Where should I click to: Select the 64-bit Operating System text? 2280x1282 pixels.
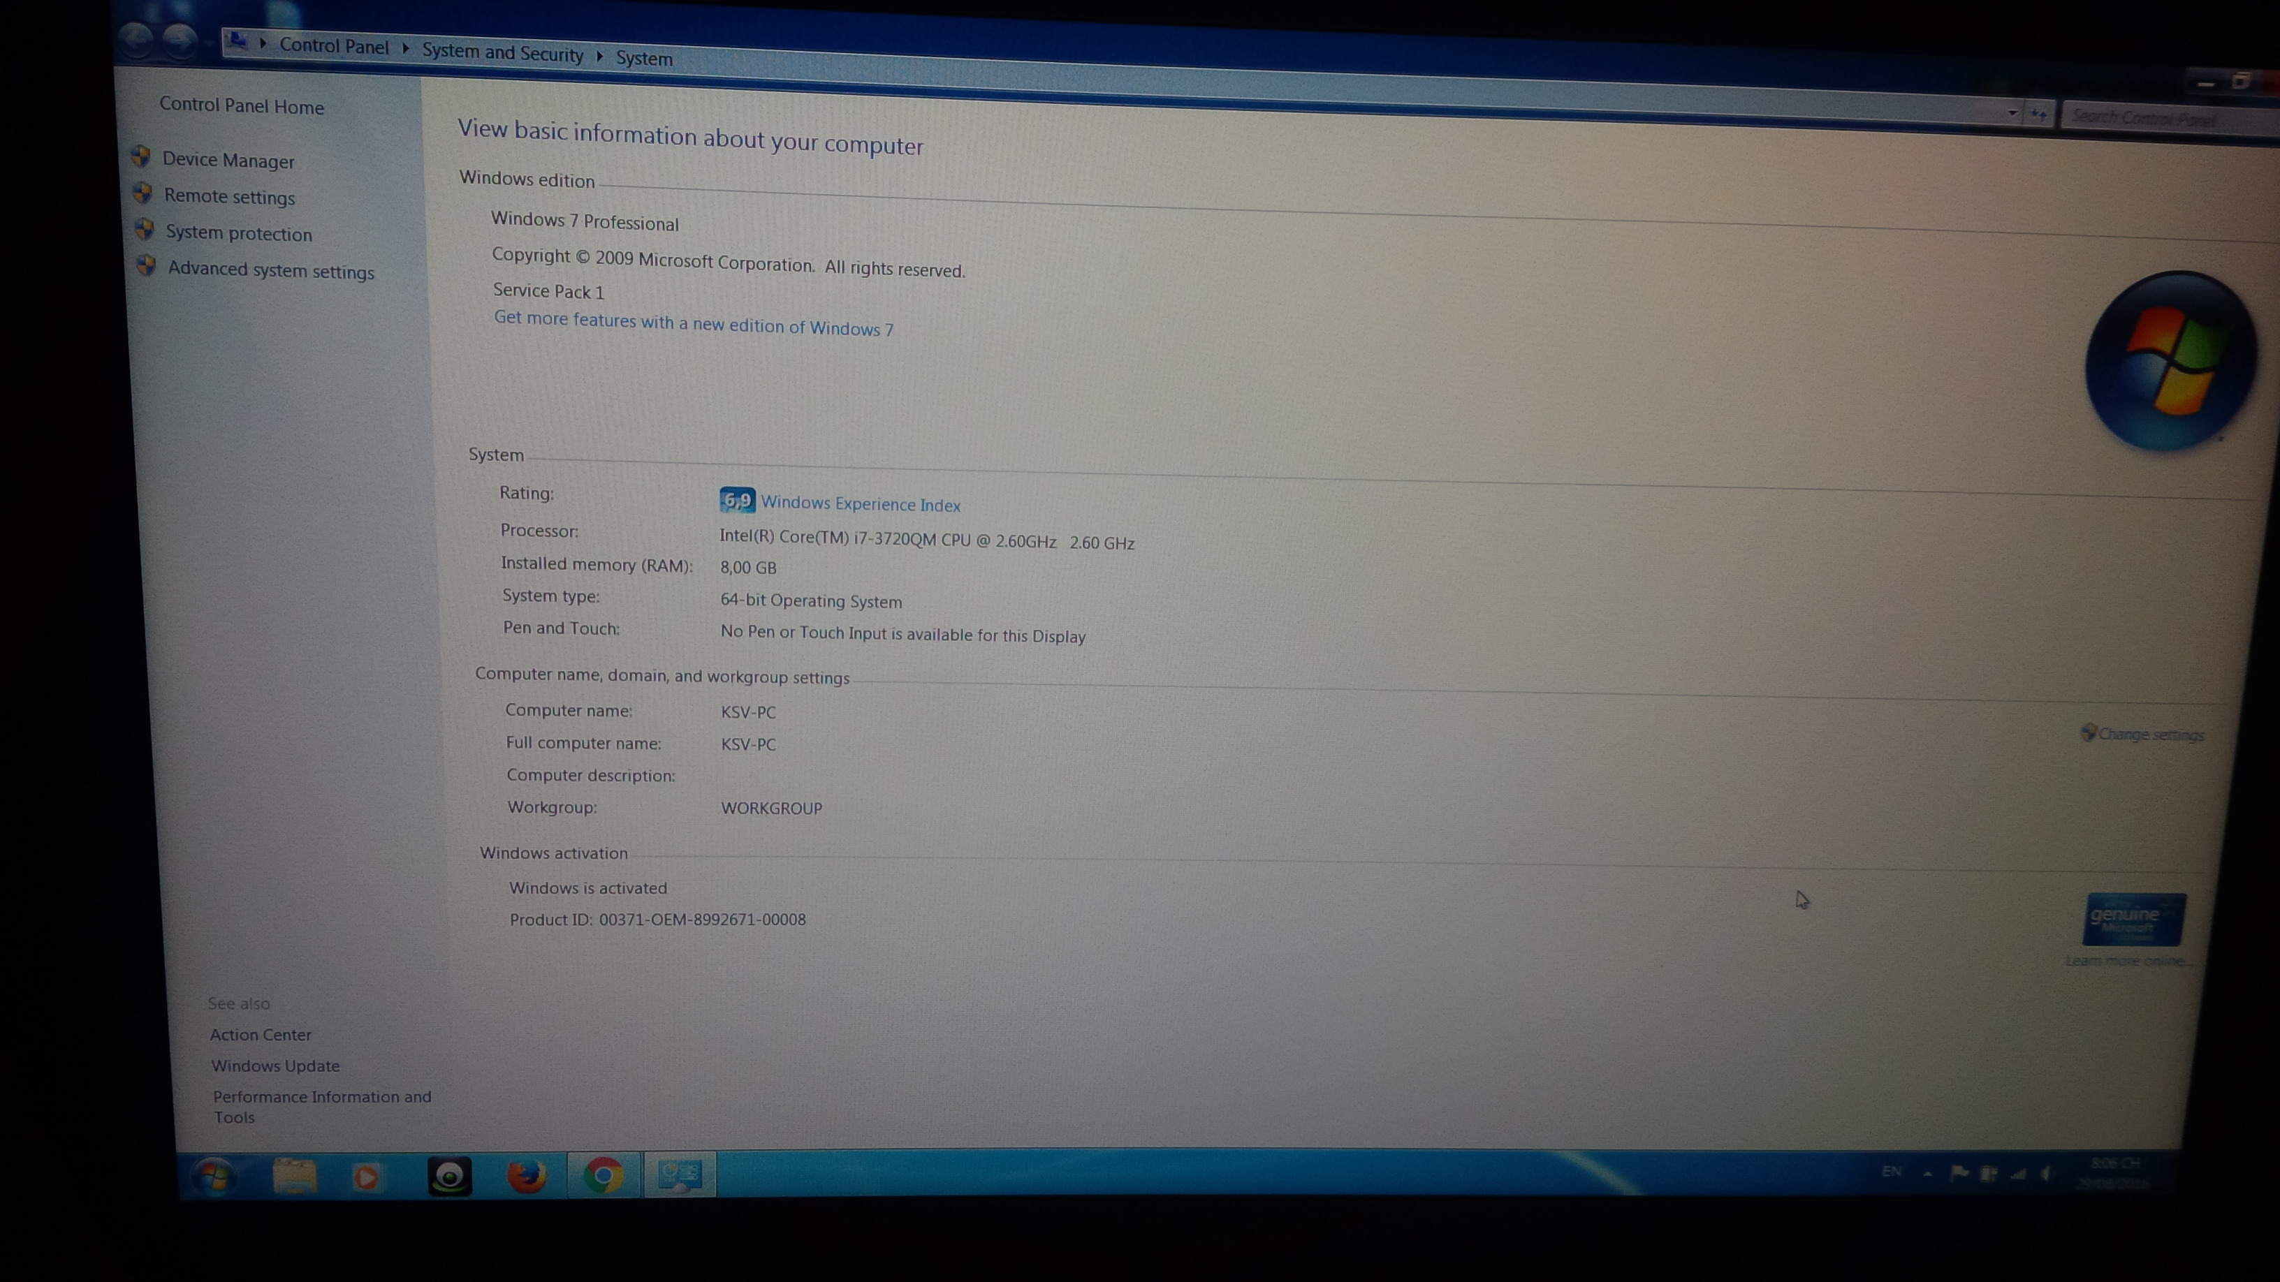811,600
